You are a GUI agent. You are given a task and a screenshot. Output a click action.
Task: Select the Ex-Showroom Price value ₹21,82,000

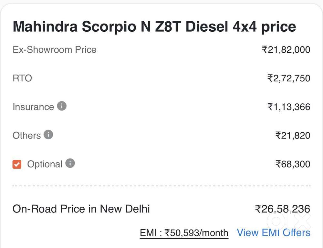tap(286, 49)
